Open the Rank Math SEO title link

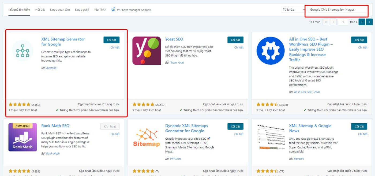click(x=55, y=126)
